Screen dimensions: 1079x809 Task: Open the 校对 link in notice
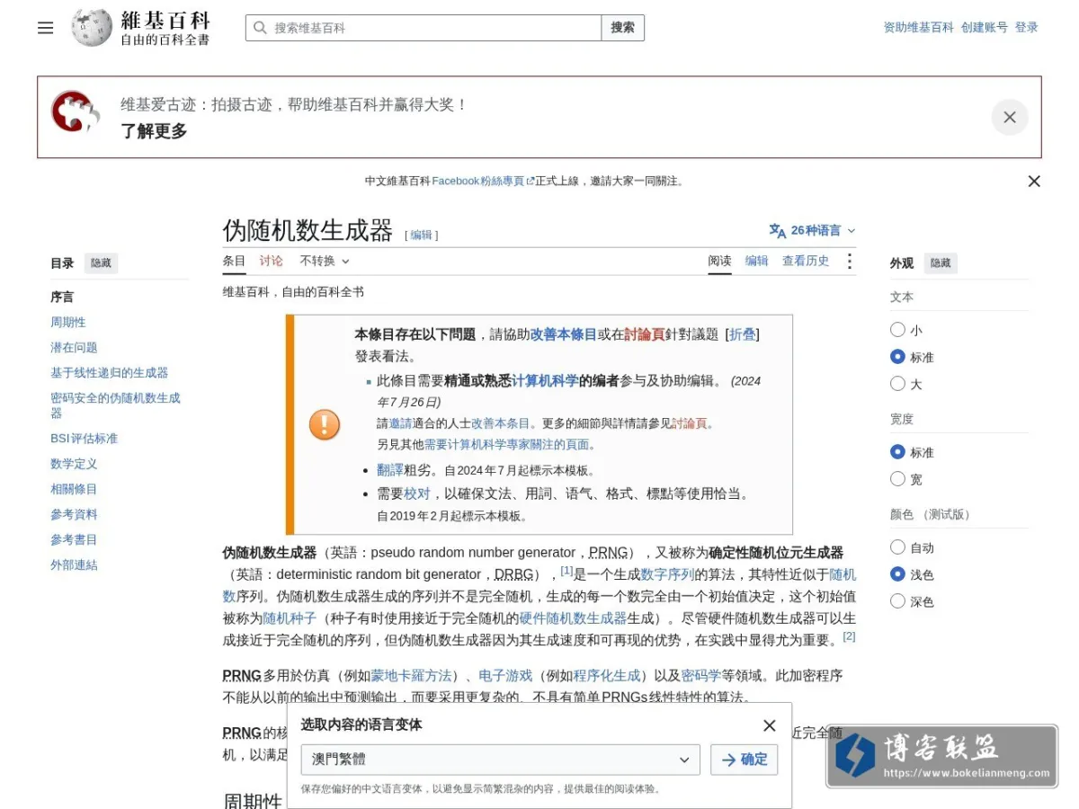pyautogui.click(x=417, y=493)
